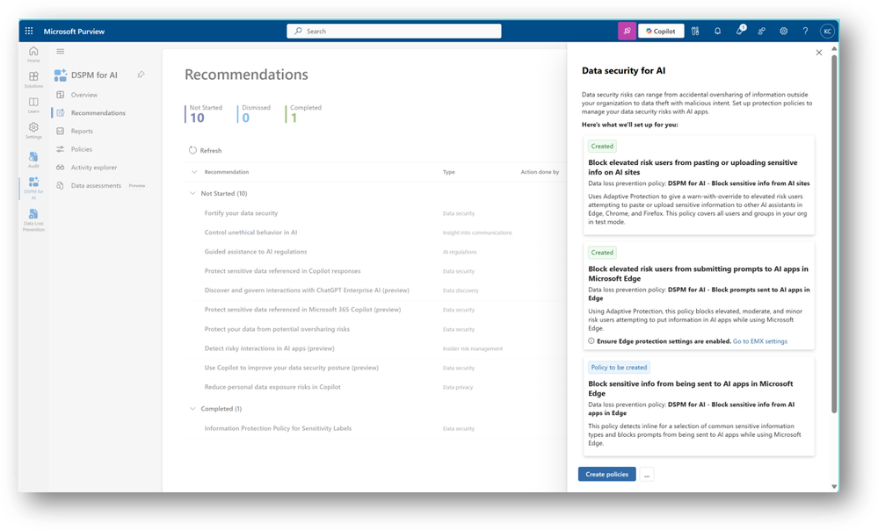Click into the top Search field
This screenshot has height=530, width=878.
point(395,32)
